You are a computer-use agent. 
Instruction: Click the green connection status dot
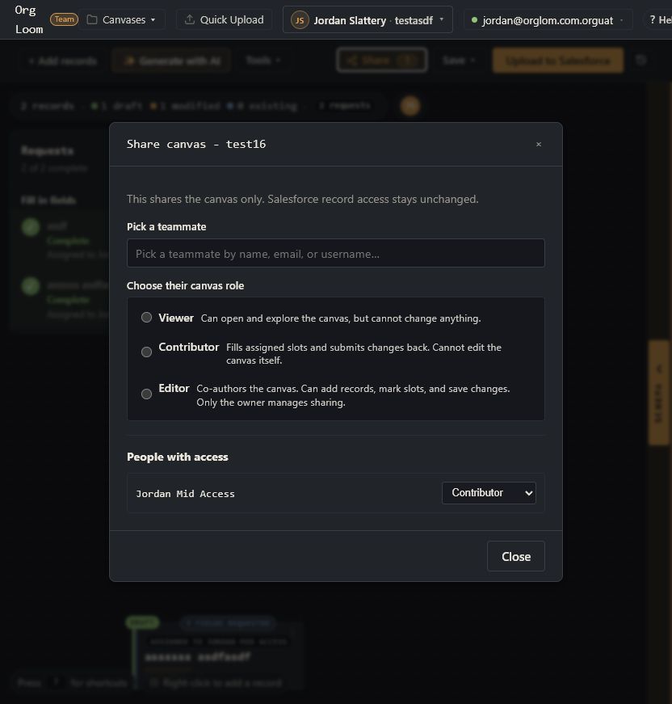tap(474, 20)
